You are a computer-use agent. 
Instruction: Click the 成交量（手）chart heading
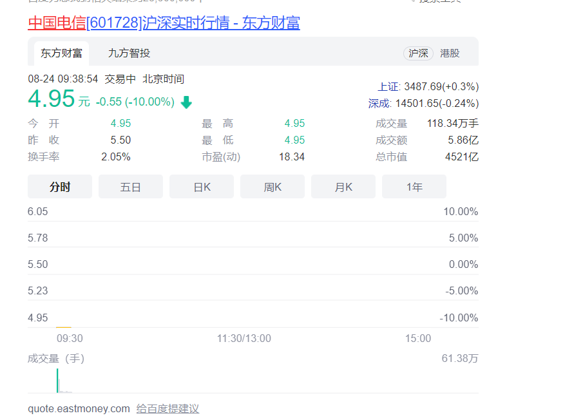56,358
